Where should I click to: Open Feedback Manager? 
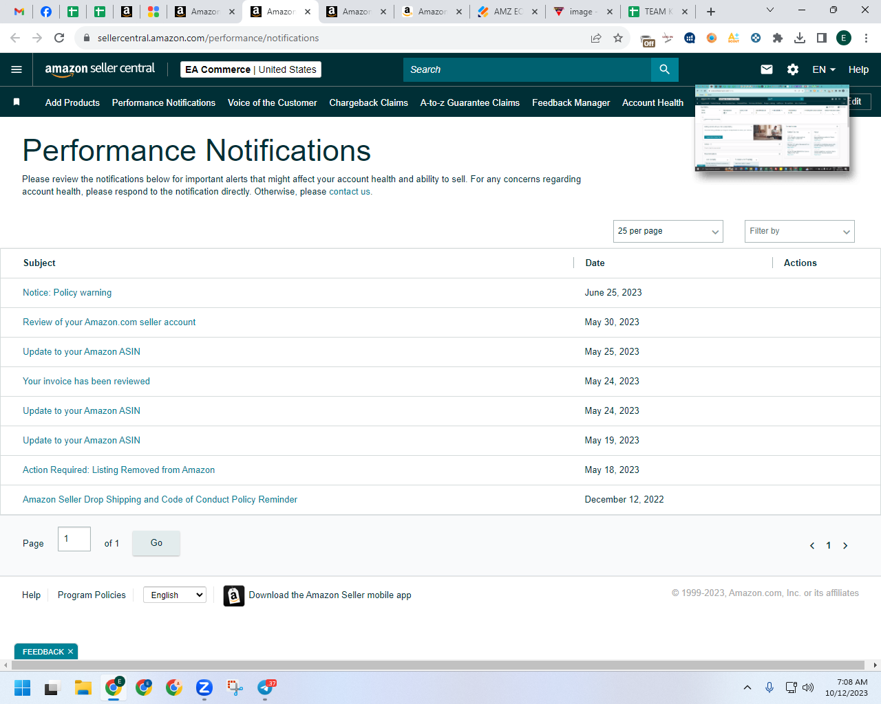571,102
